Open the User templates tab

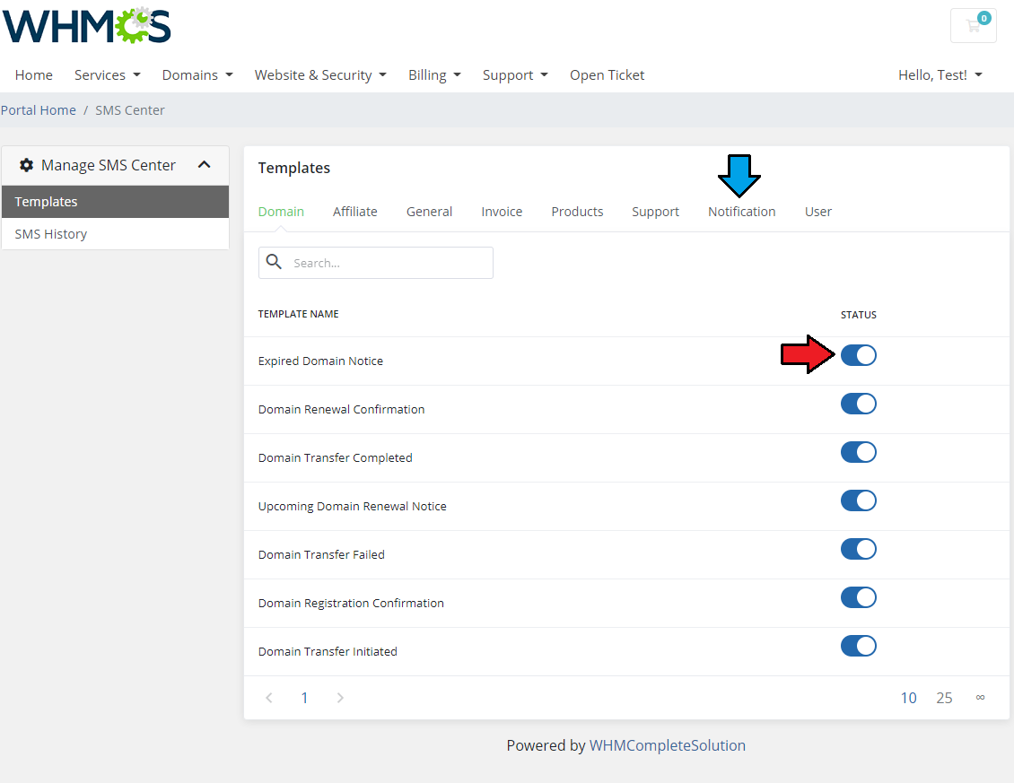click(x=818, y=212)
